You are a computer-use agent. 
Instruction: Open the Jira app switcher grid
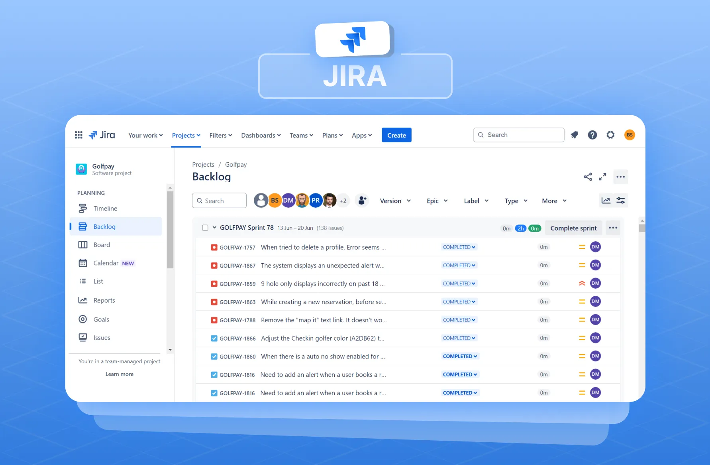pos(78,135)
